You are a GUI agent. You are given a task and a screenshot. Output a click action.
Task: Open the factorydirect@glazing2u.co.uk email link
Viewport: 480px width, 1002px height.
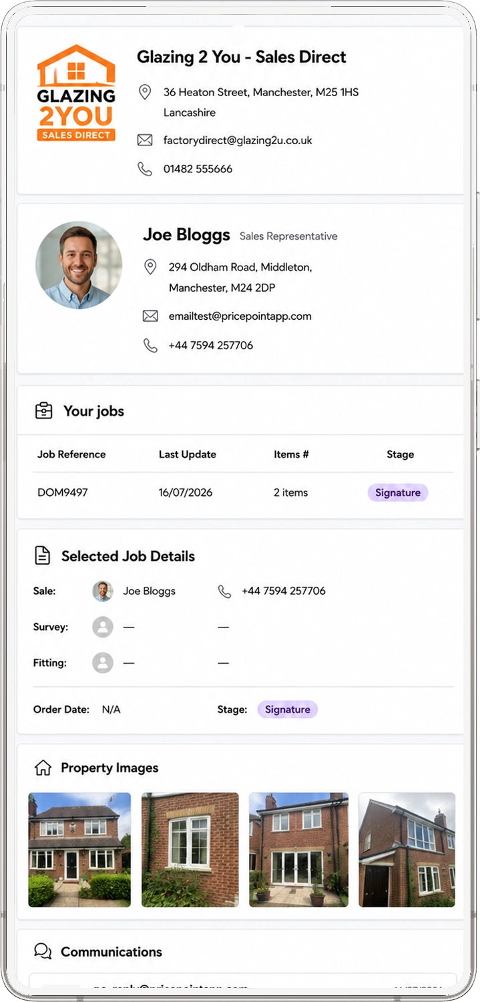238,140
